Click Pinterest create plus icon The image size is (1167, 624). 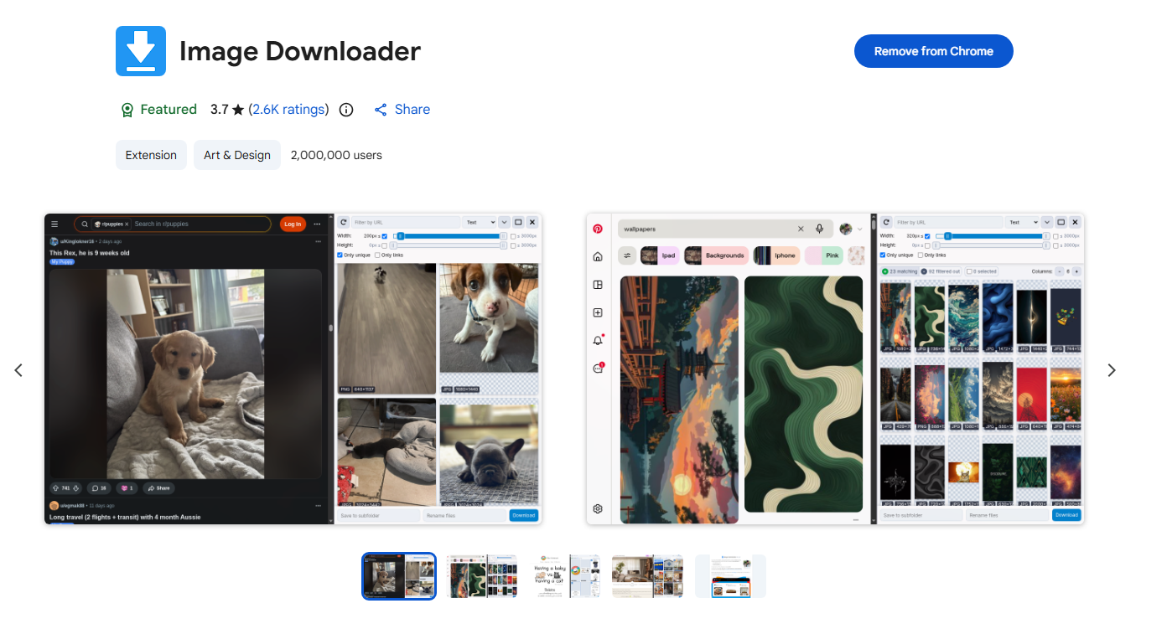coord(598,312)
